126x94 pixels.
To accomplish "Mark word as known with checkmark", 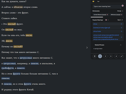I will (121, 56).
